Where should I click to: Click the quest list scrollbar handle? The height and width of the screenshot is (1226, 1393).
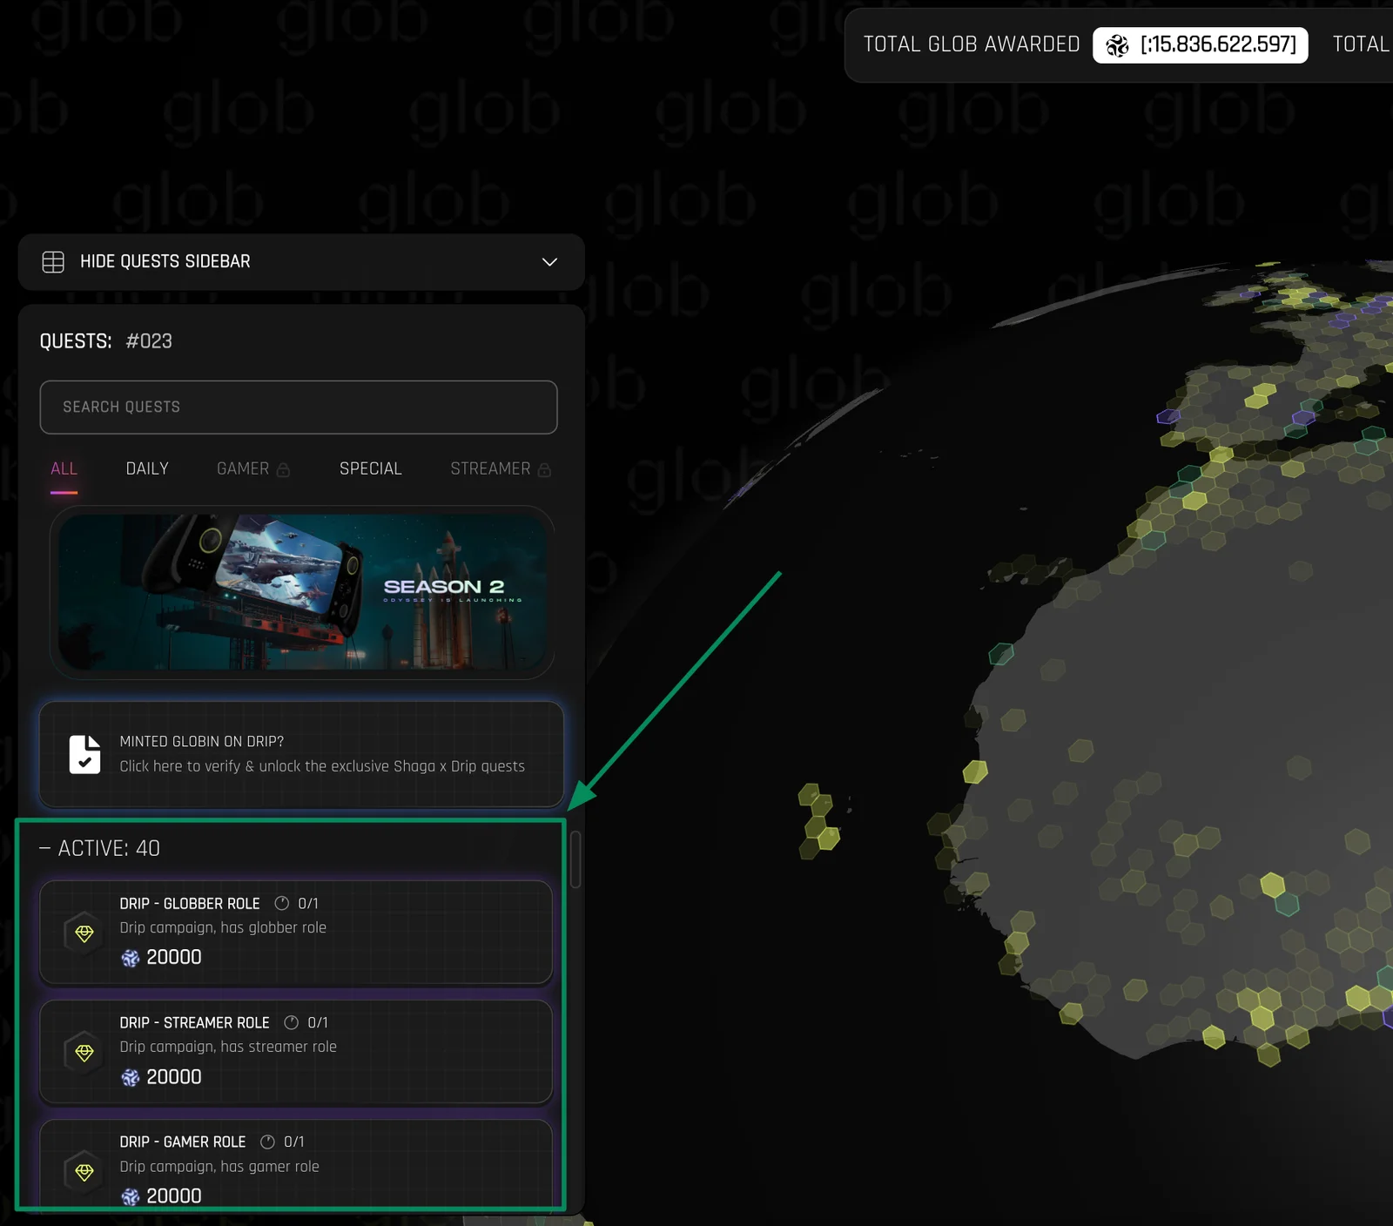coord(575,859)
